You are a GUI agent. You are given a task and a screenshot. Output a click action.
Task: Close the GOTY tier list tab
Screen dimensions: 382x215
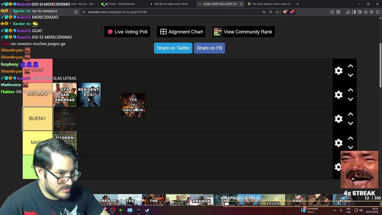click(x=241, y=4)
